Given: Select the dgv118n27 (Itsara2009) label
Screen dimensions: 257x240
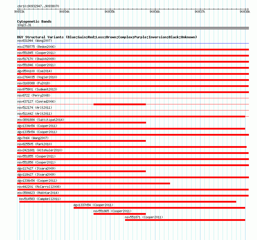Looking at the screenshot, I should [36, 174].
